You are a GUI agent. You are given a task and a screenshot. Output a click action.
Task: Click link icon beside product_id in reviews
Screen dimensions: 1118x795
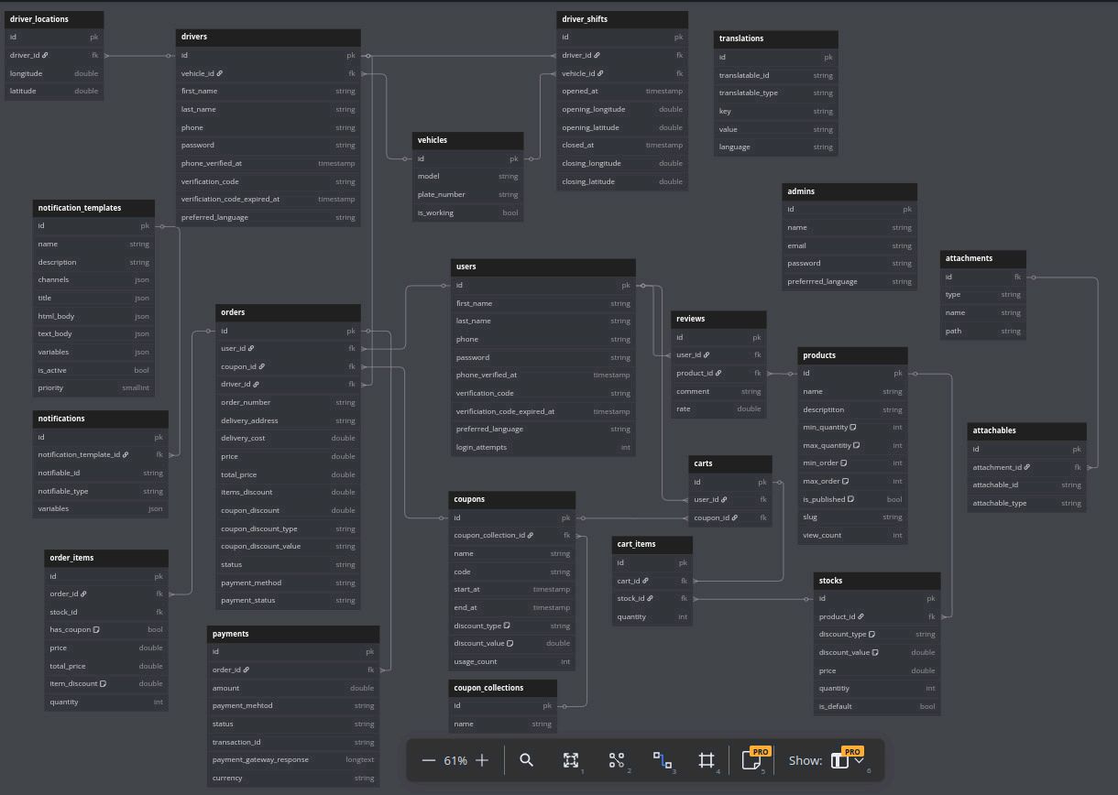click(718, 373)
